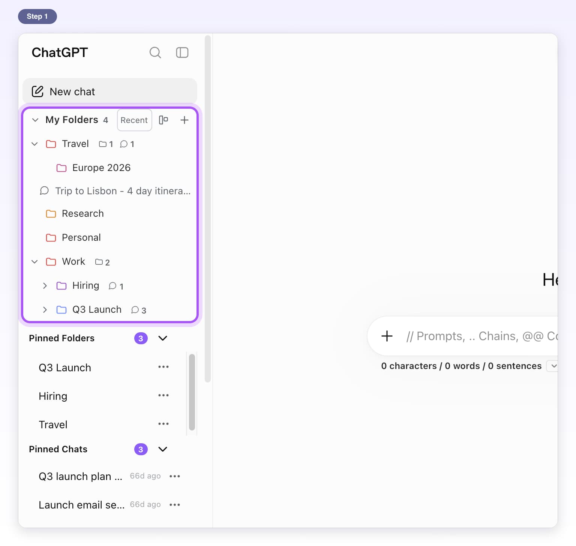Screen dimensions: 576x546
Task: Open the Europe 2026 subfolder
Action: 101,168
